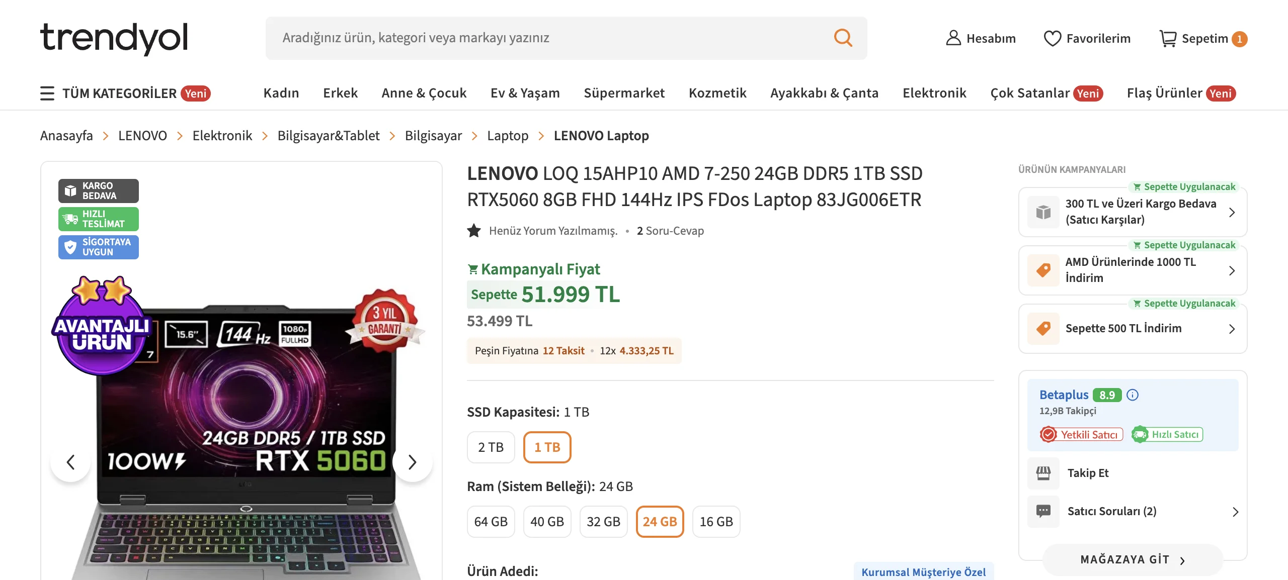Click the product search input field
This screenshot has width=1288, height=580.
[548, 38]
